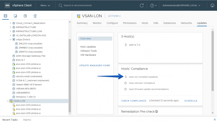Select ZMMT01 (inaccessible) in tree
Viewport: 217px width, 122px height.
[31, 52]
